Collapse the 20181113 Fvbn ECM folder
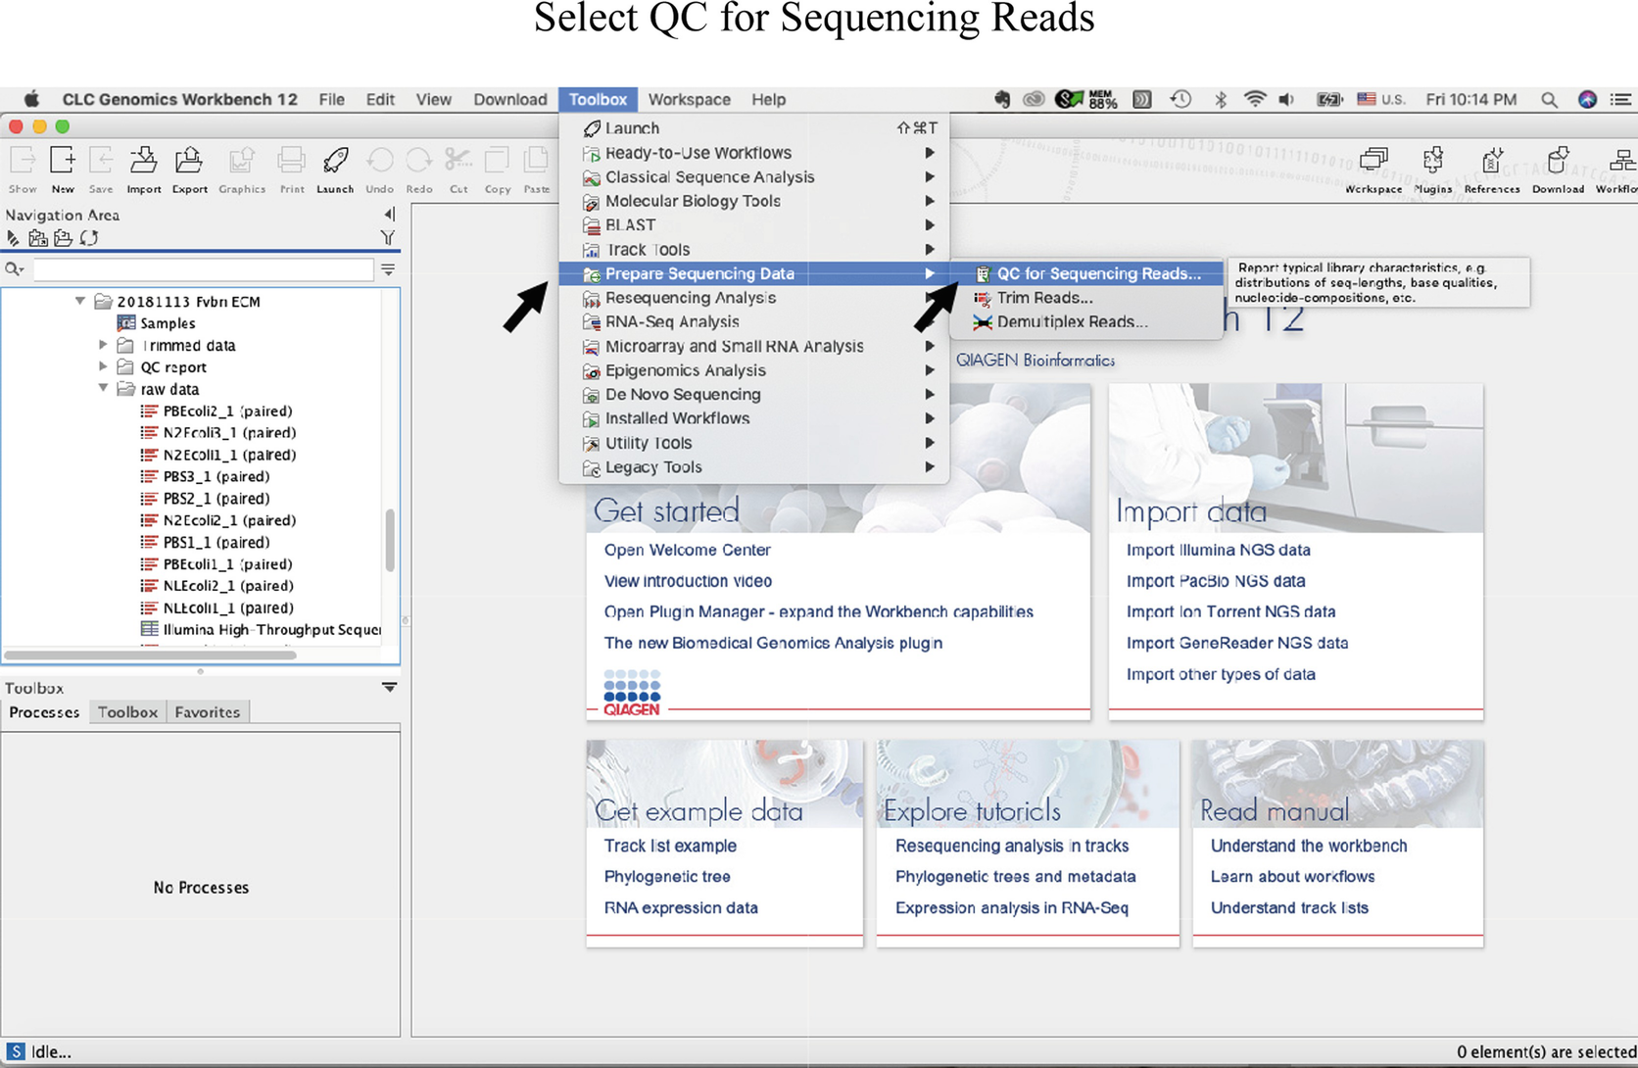 [80, 301]
